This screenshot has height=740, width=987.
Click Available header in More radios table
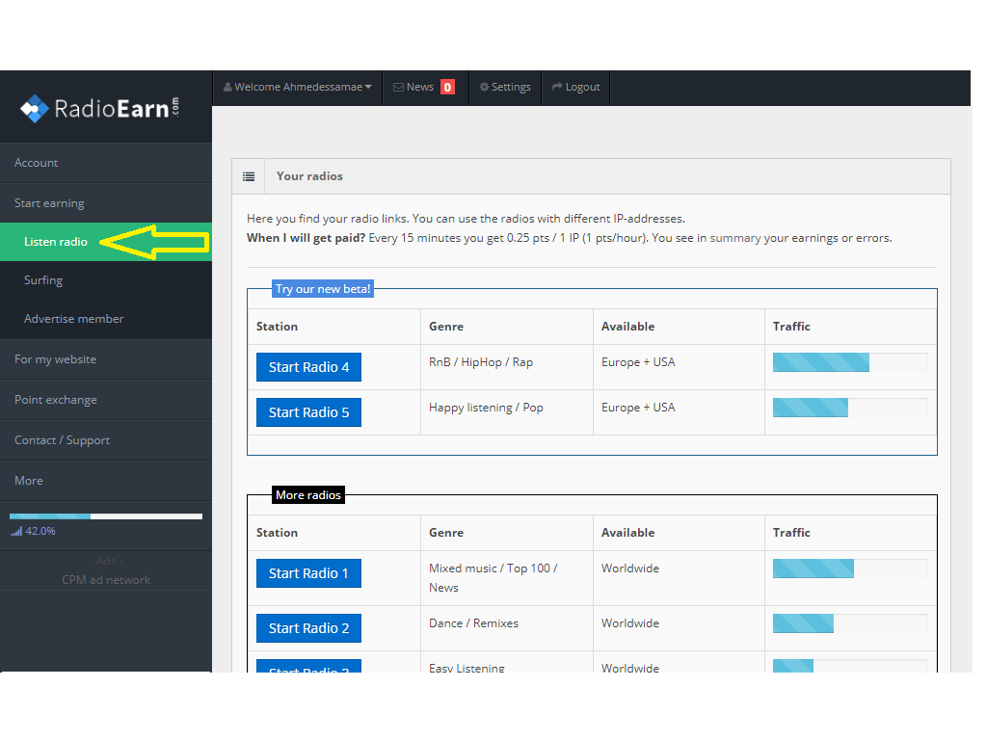[x=627, y=533]
